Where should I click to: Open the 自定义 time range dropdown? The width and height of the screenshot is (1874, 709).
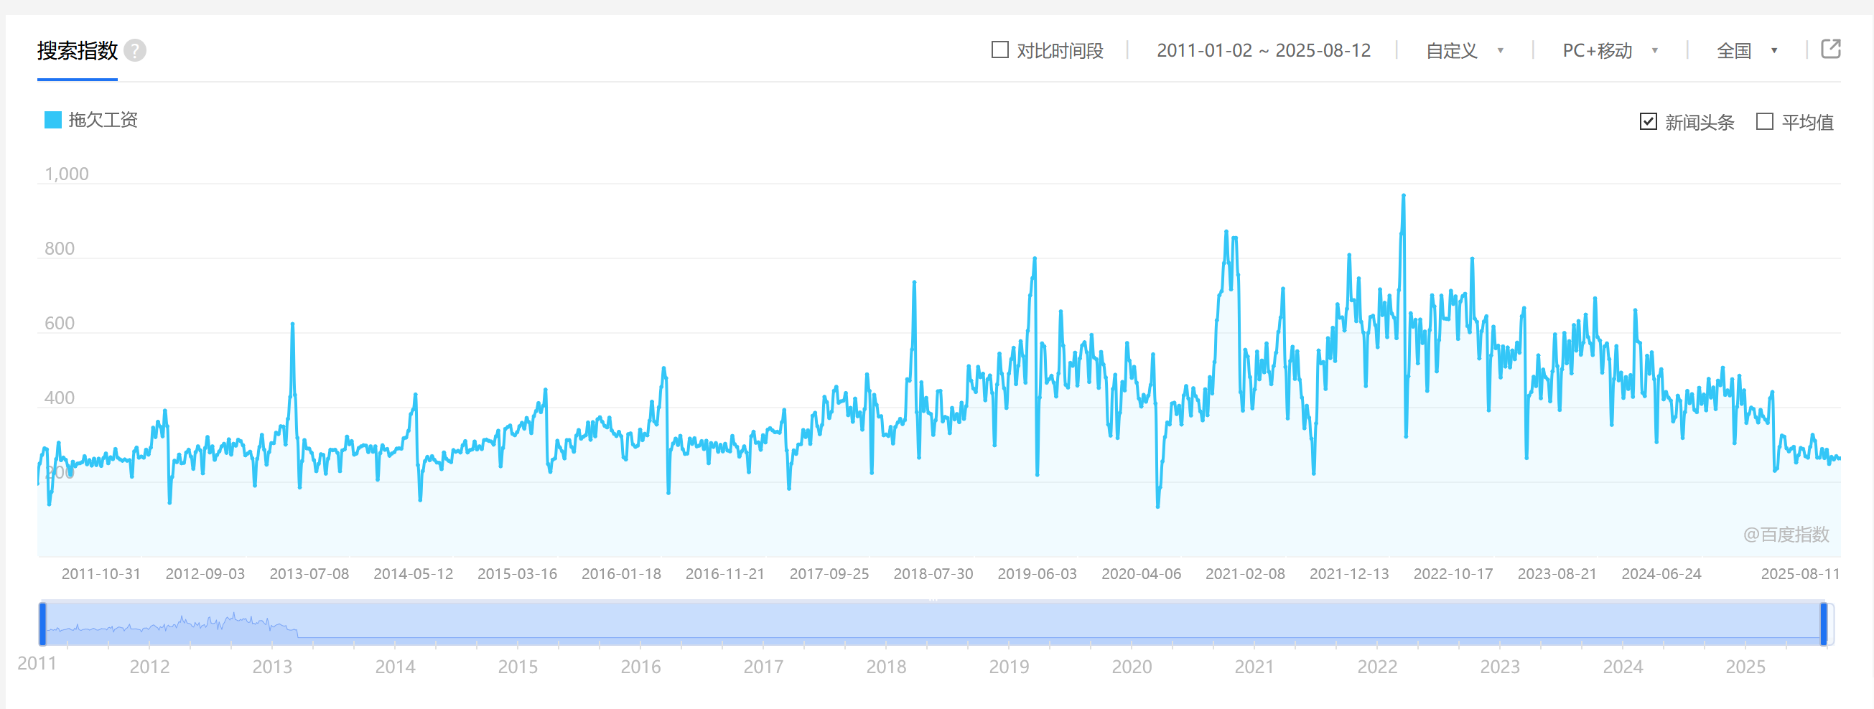click(x=1464, y=50)
